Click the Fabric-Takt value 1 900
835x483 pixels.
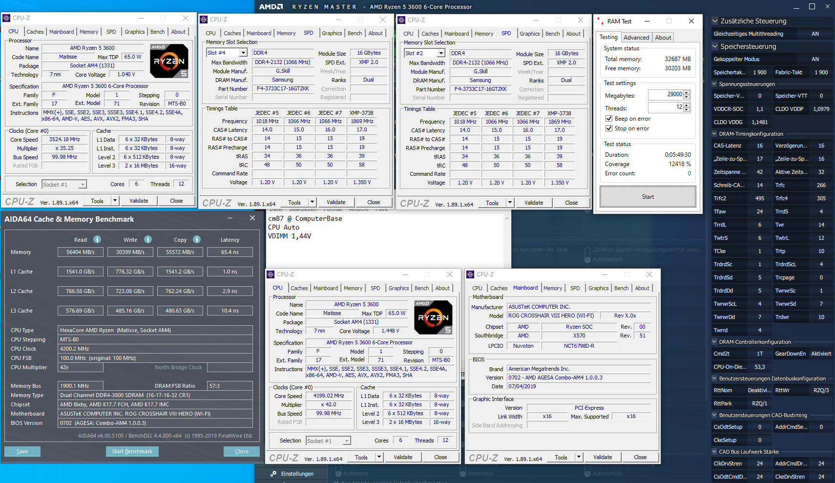coord(821,72)
